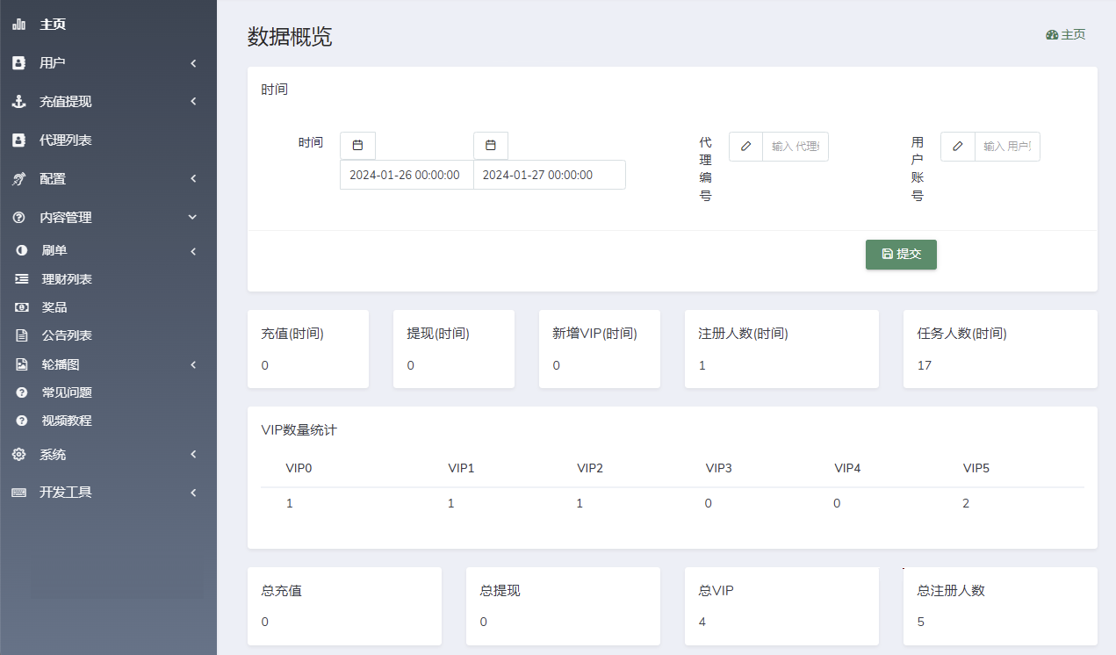Click the 主页 bar chart sidebar icon
The image size is (1116, 655).
tap(17, 24)
